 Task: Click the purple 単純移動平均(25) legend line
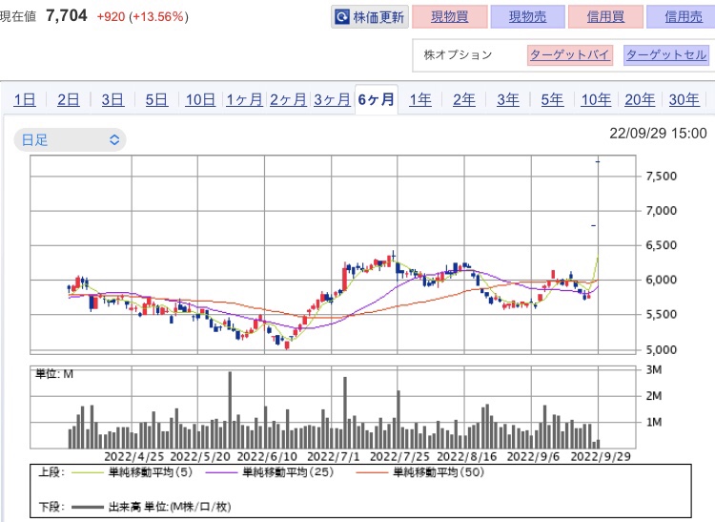coord(221,472)
